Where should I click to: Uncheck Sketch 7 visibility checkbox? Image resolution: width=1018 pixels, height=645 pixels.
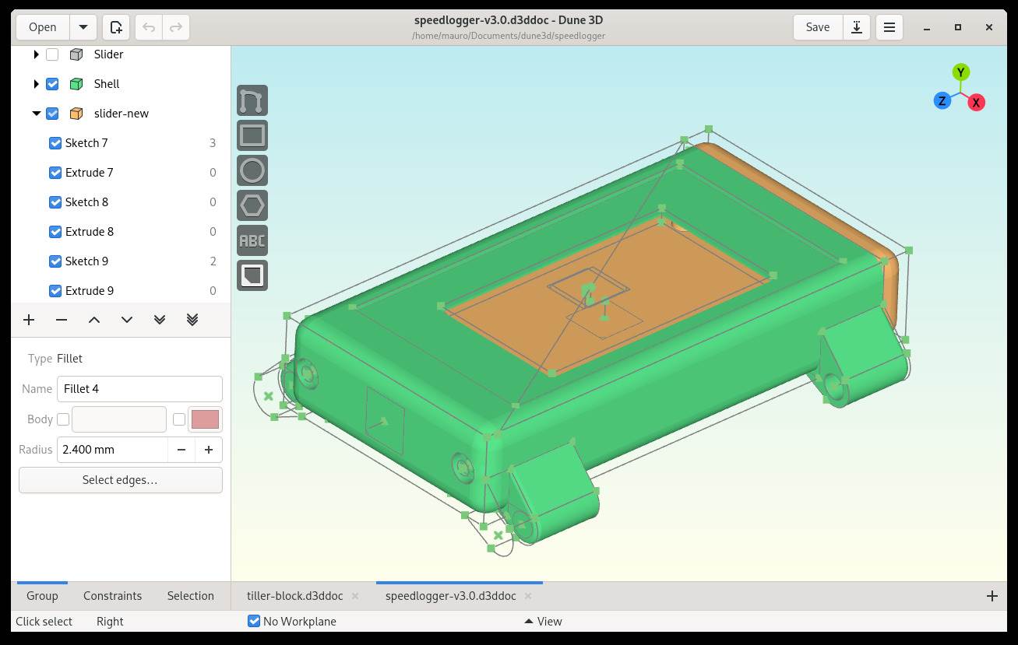pyautogui.click(x=55, y=143)
